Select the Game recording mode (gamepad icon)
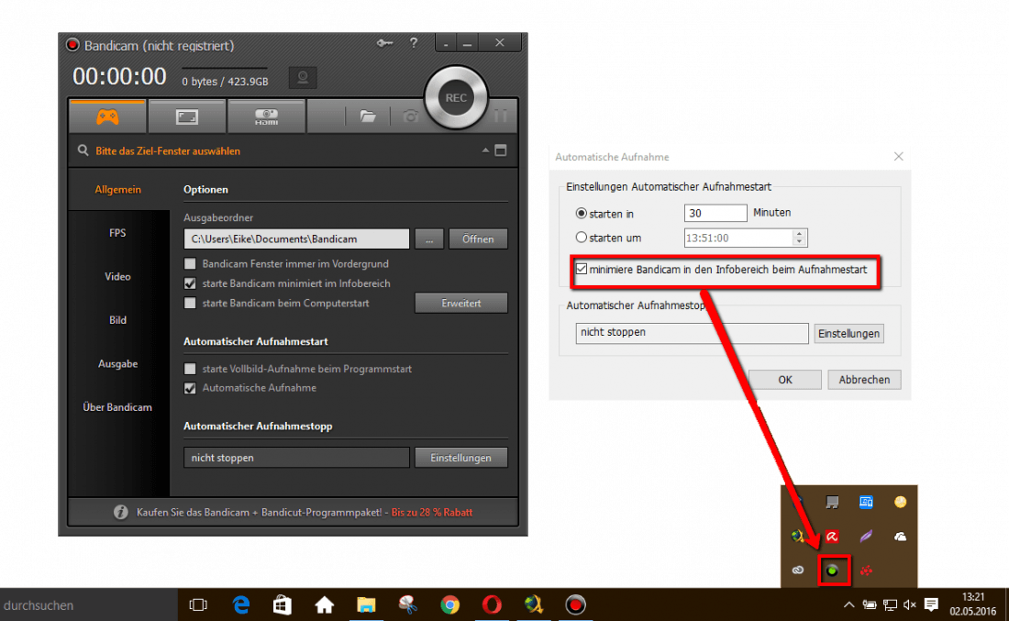The width and height of the screenshot is (1009, 621). pyautogui.click(x=106, y=116)
